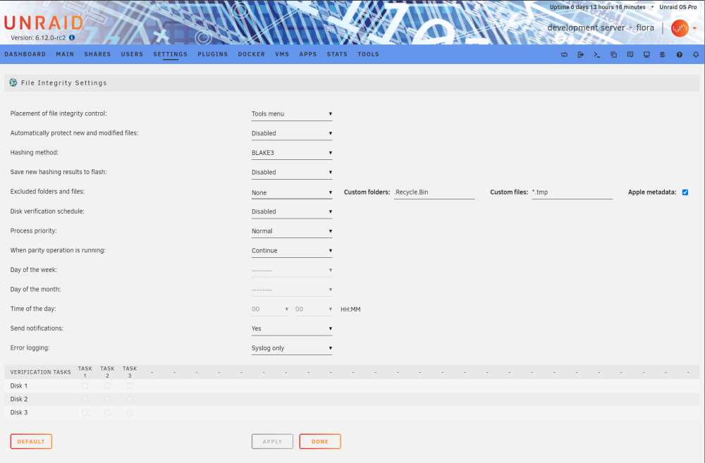Open the Excluded folders and files dropdown

(x=292, y=192)
